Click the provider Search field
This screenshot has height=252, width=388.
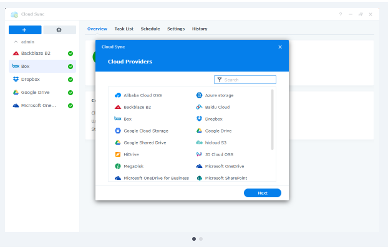pyautogui.click(x=248, y=80)
